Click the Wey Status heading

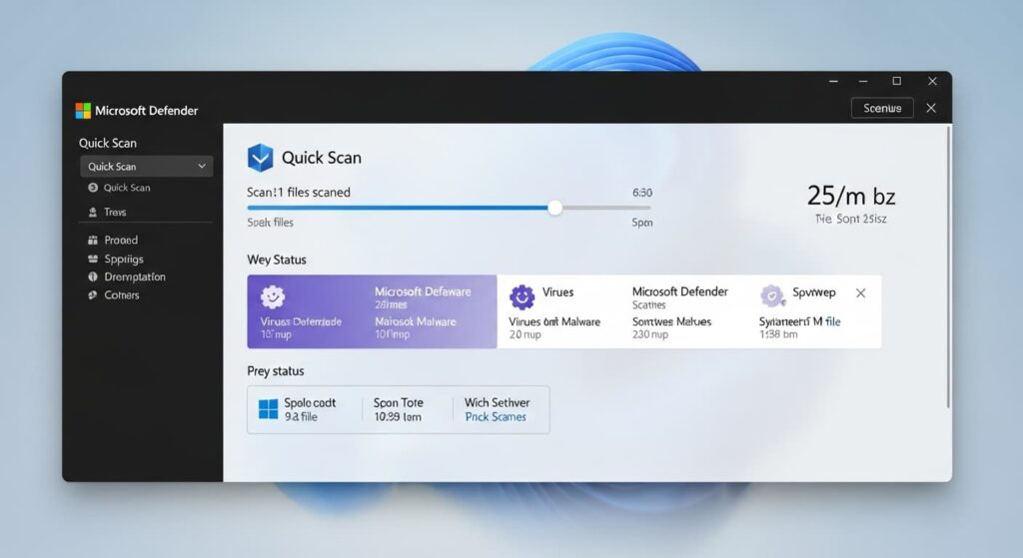coord(277,260)
